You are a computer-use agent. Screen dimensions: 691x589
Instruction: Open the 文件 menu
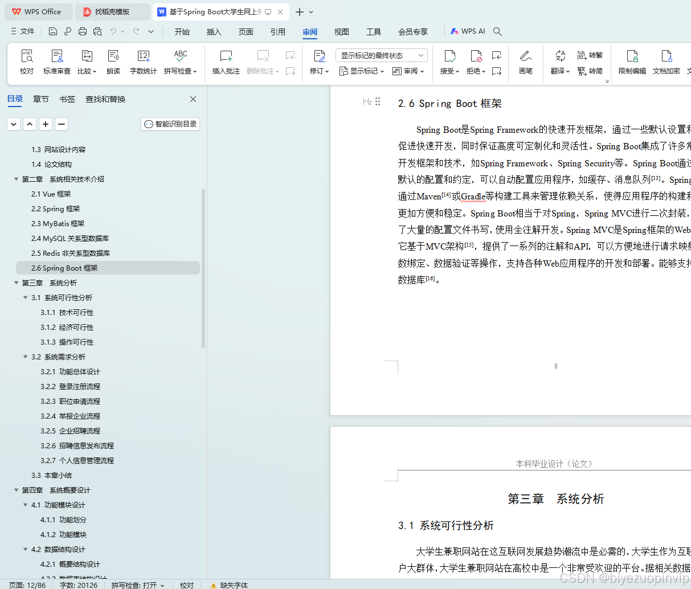(23, 31)
